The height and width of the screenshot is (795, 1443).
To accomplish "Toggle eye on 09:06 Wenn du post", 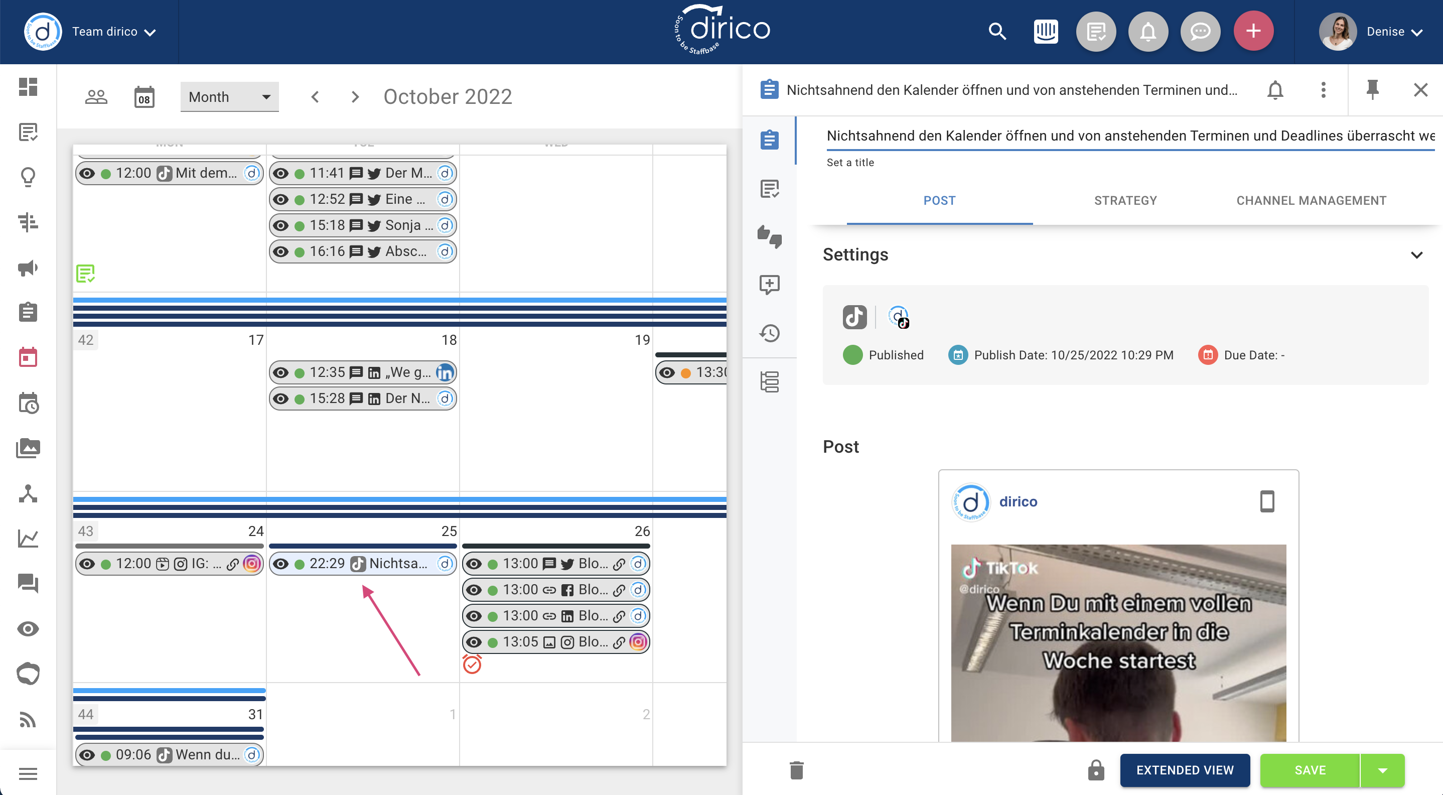I will 87,755.
